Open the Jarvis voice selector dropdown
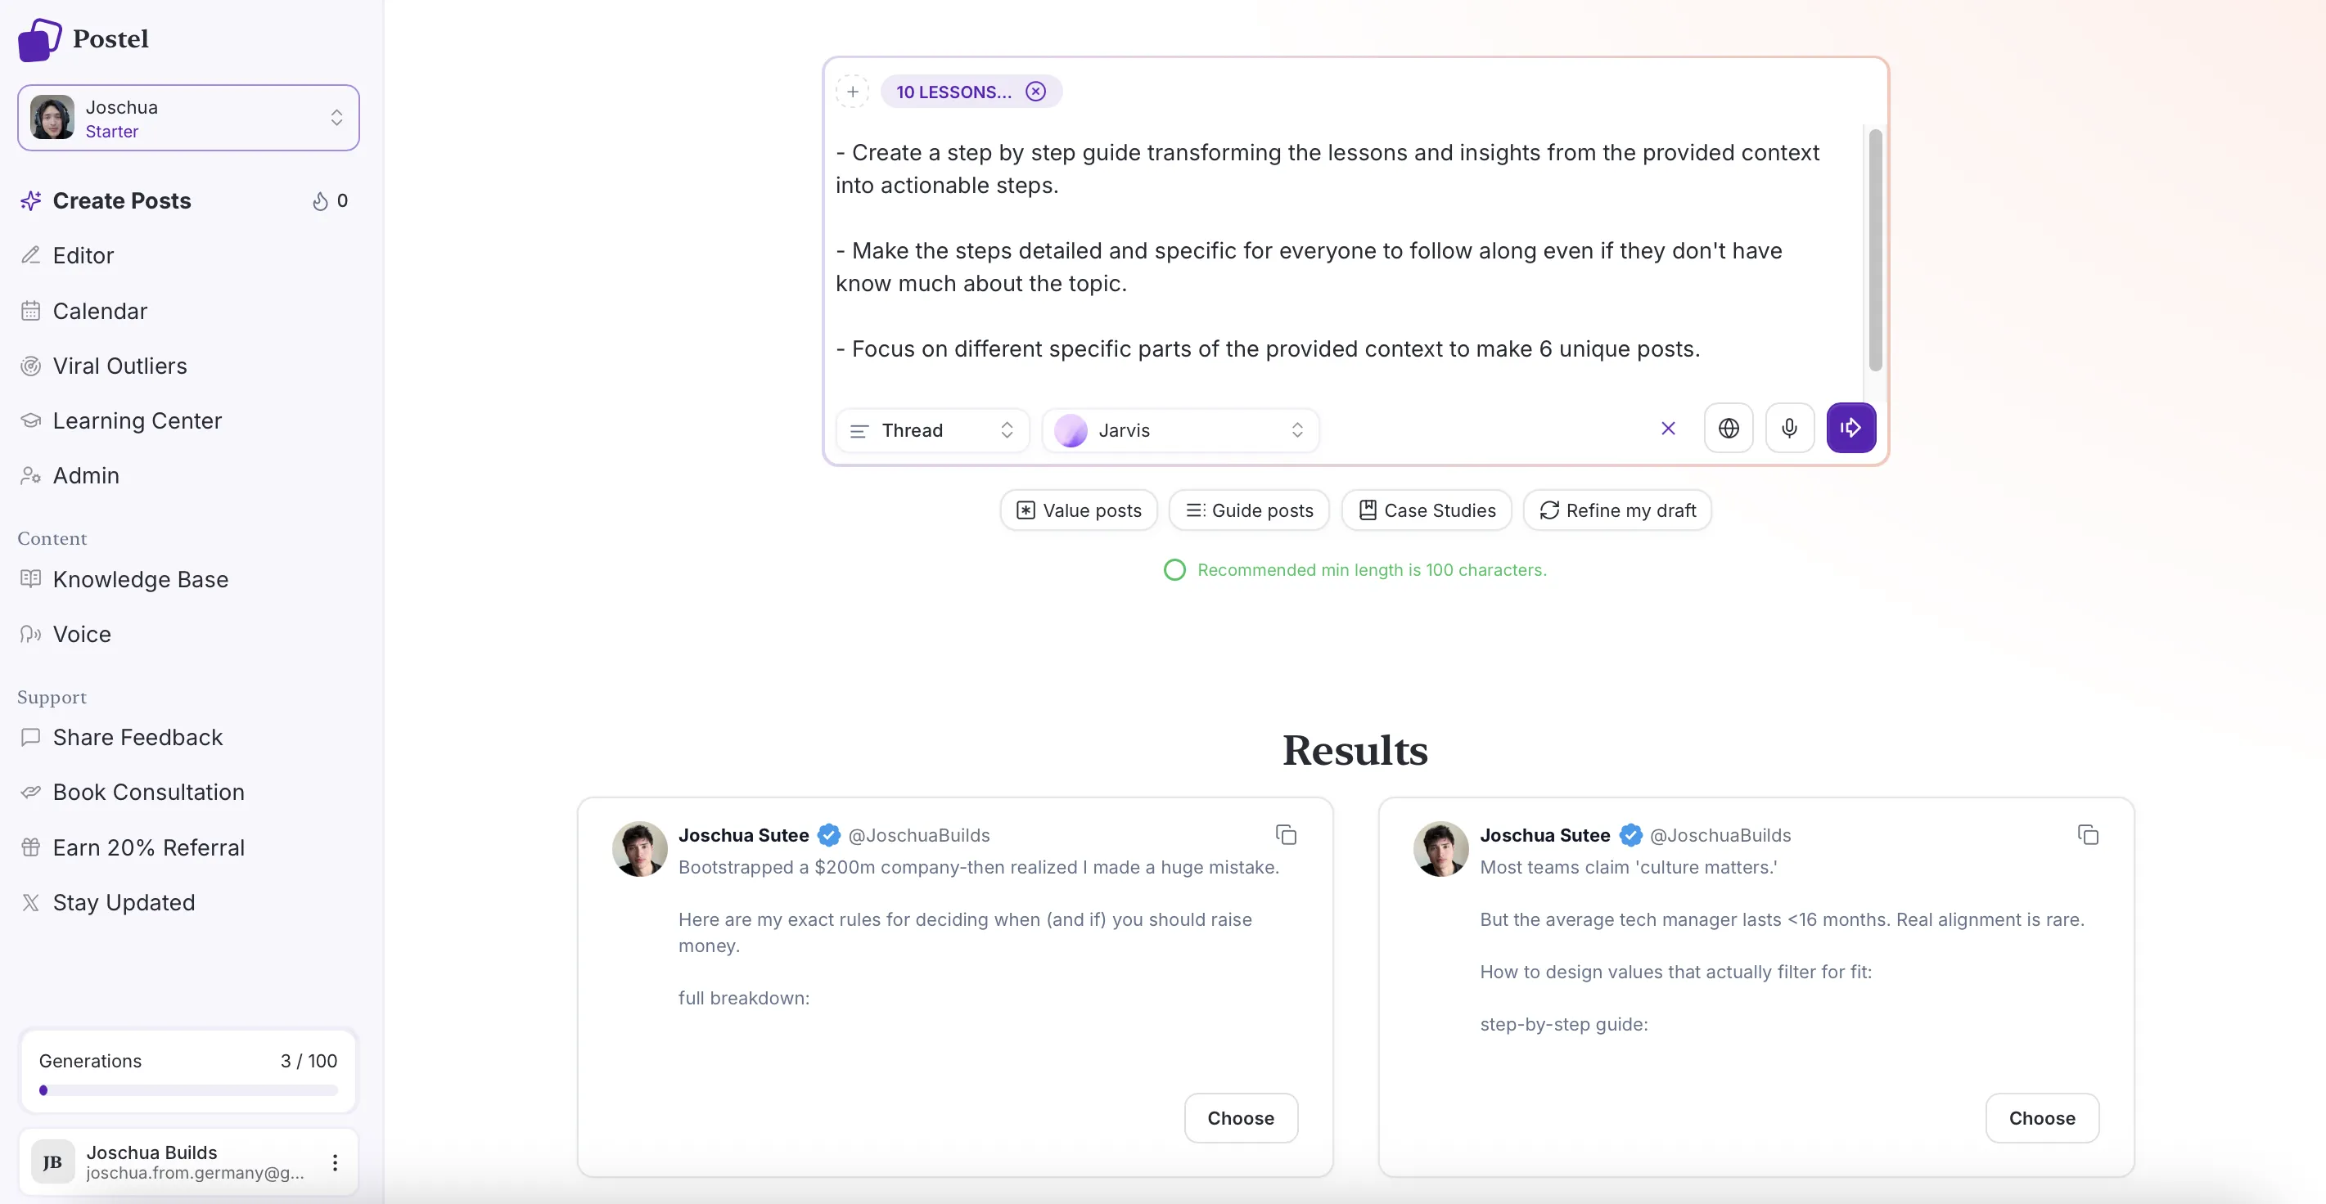Screen dimensions: 2326x1204 click(x=1179, y=430)
